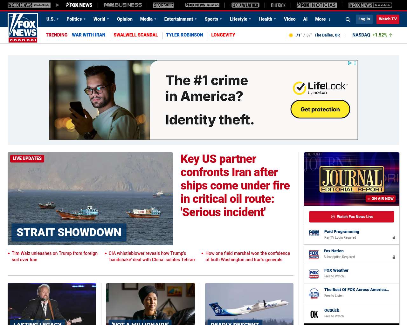Open the Fox Nation logo in sidebar
The height and width of the screenshot is (325, 407).
click(314, 254)
